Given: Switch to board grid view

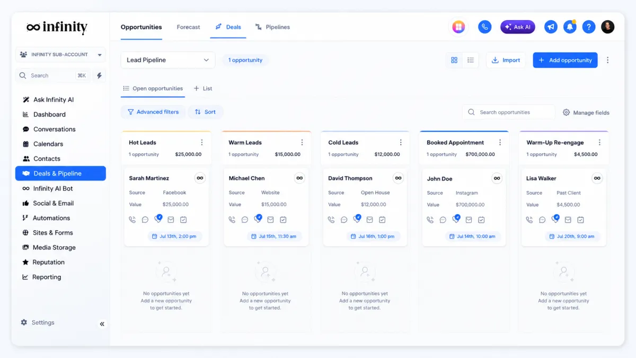Looking at the screenshot, I should tap(454, 60).
